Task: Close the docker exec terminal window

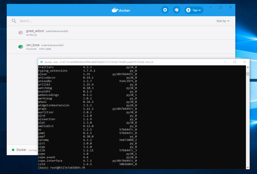Action: coord(244,62)
